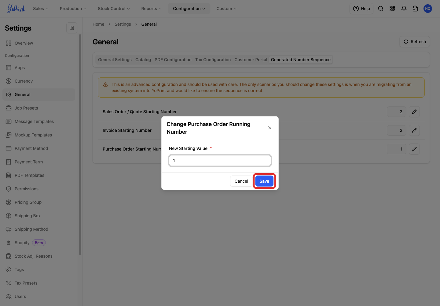This screenshot has height=306, width=440.
Task: Expand the Reports menu
Action: point(151,9)
